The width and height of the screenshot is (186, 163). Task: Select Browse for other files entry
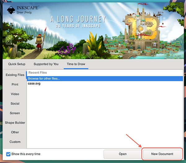point(44,79)
